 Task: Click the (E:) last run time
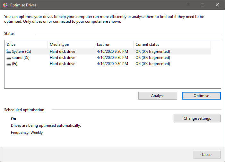[x=112, y=64]
